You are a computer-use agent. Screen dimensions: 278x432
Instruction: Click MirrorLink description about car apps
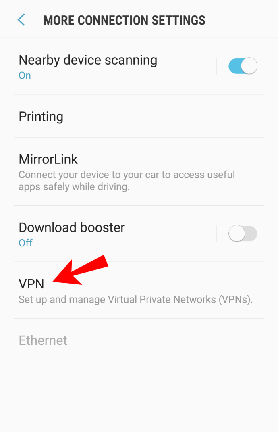pos(127,181)
